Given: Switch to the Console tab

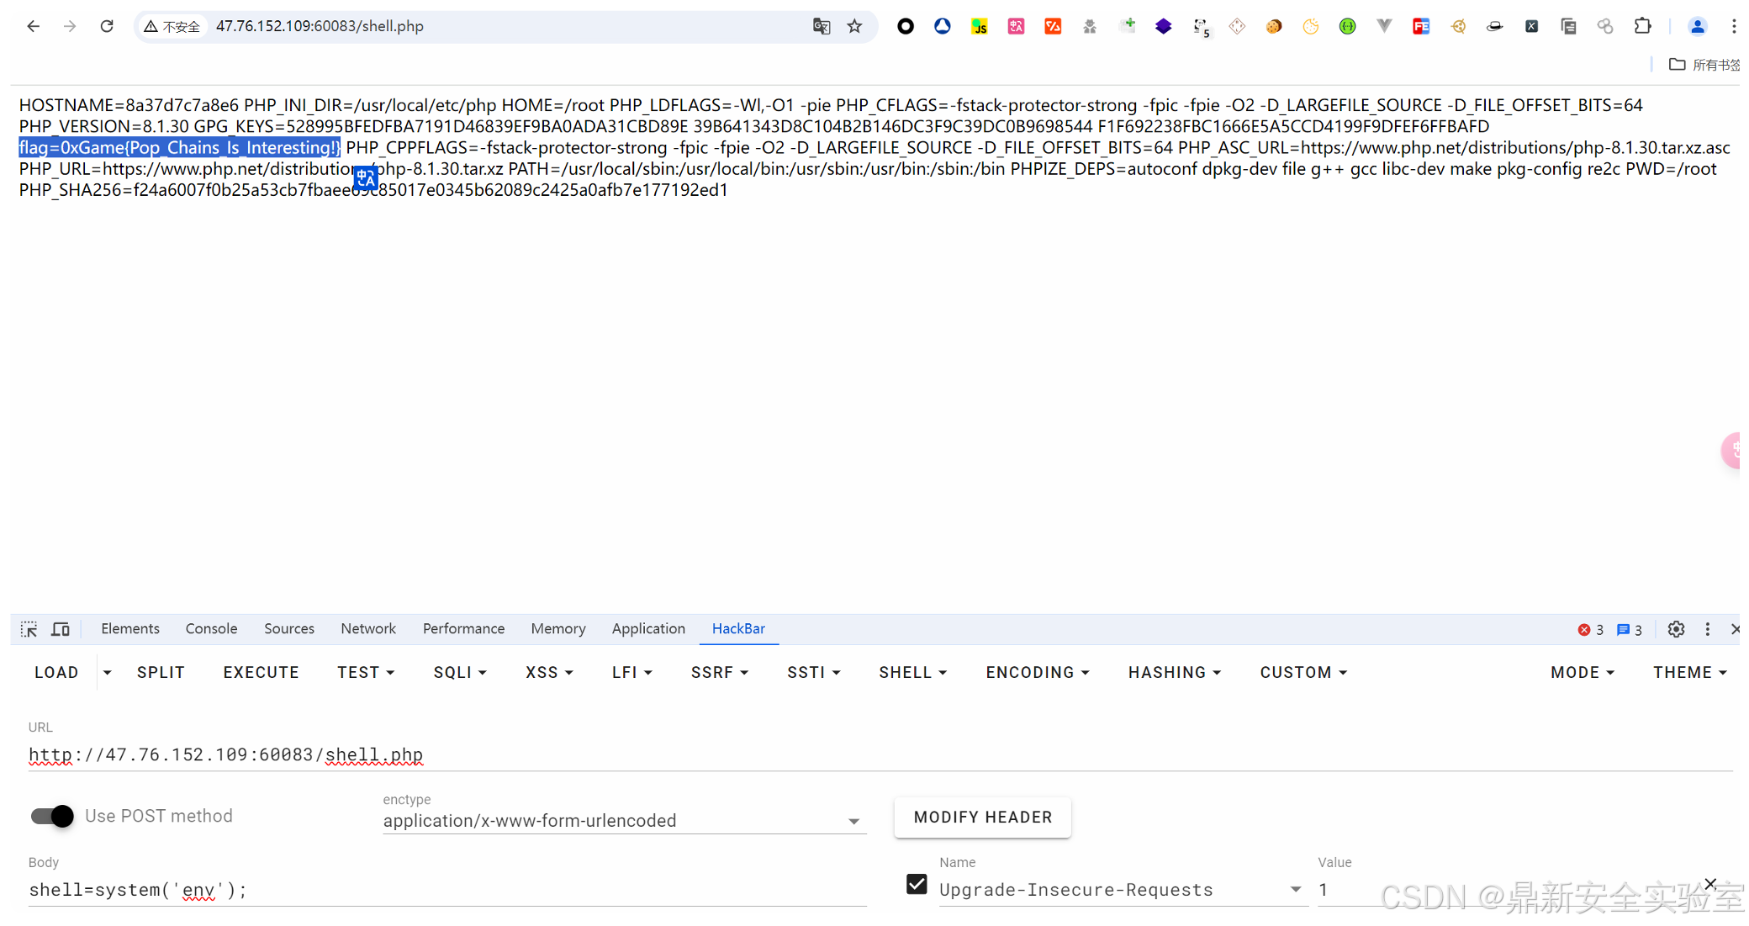Looking at the screenshot, I should (211, 628).
